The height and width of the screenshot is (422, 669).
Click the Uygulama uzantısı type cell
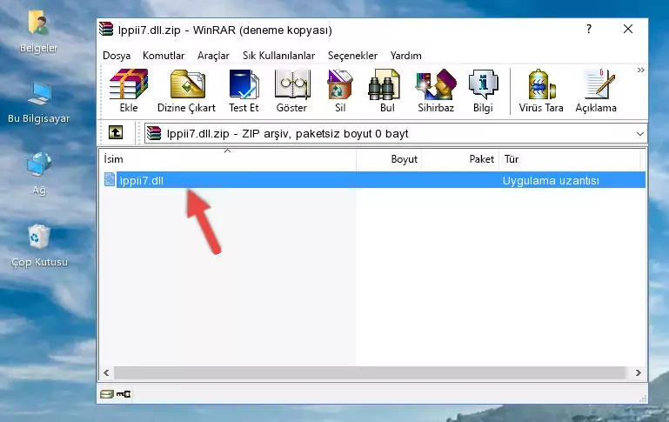click(551, 180)
